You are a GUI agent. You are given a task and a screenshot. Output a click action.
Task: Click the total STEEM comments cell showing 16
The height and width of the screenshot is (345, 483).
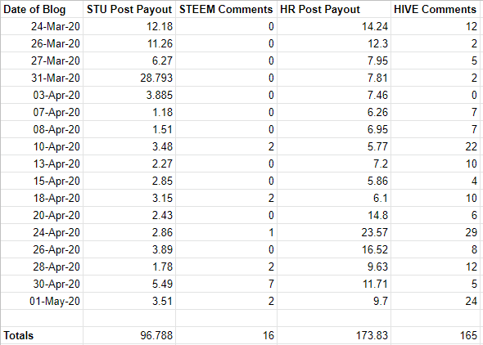[226, 335]
